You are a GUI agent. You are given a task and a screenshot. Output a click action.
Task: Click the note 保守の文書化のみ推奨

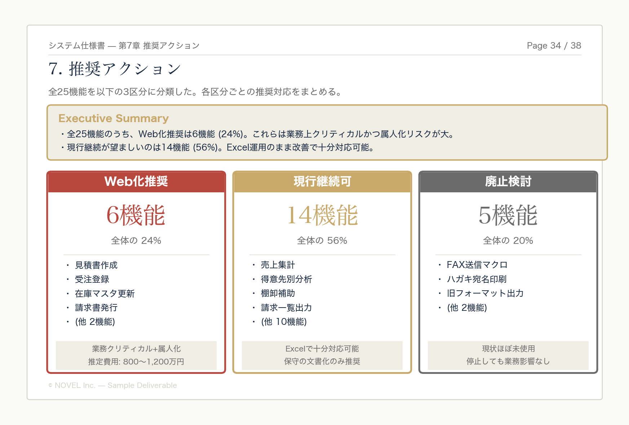point(322,362)
